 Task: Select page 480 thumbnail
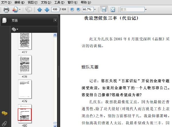click(25, 114)
